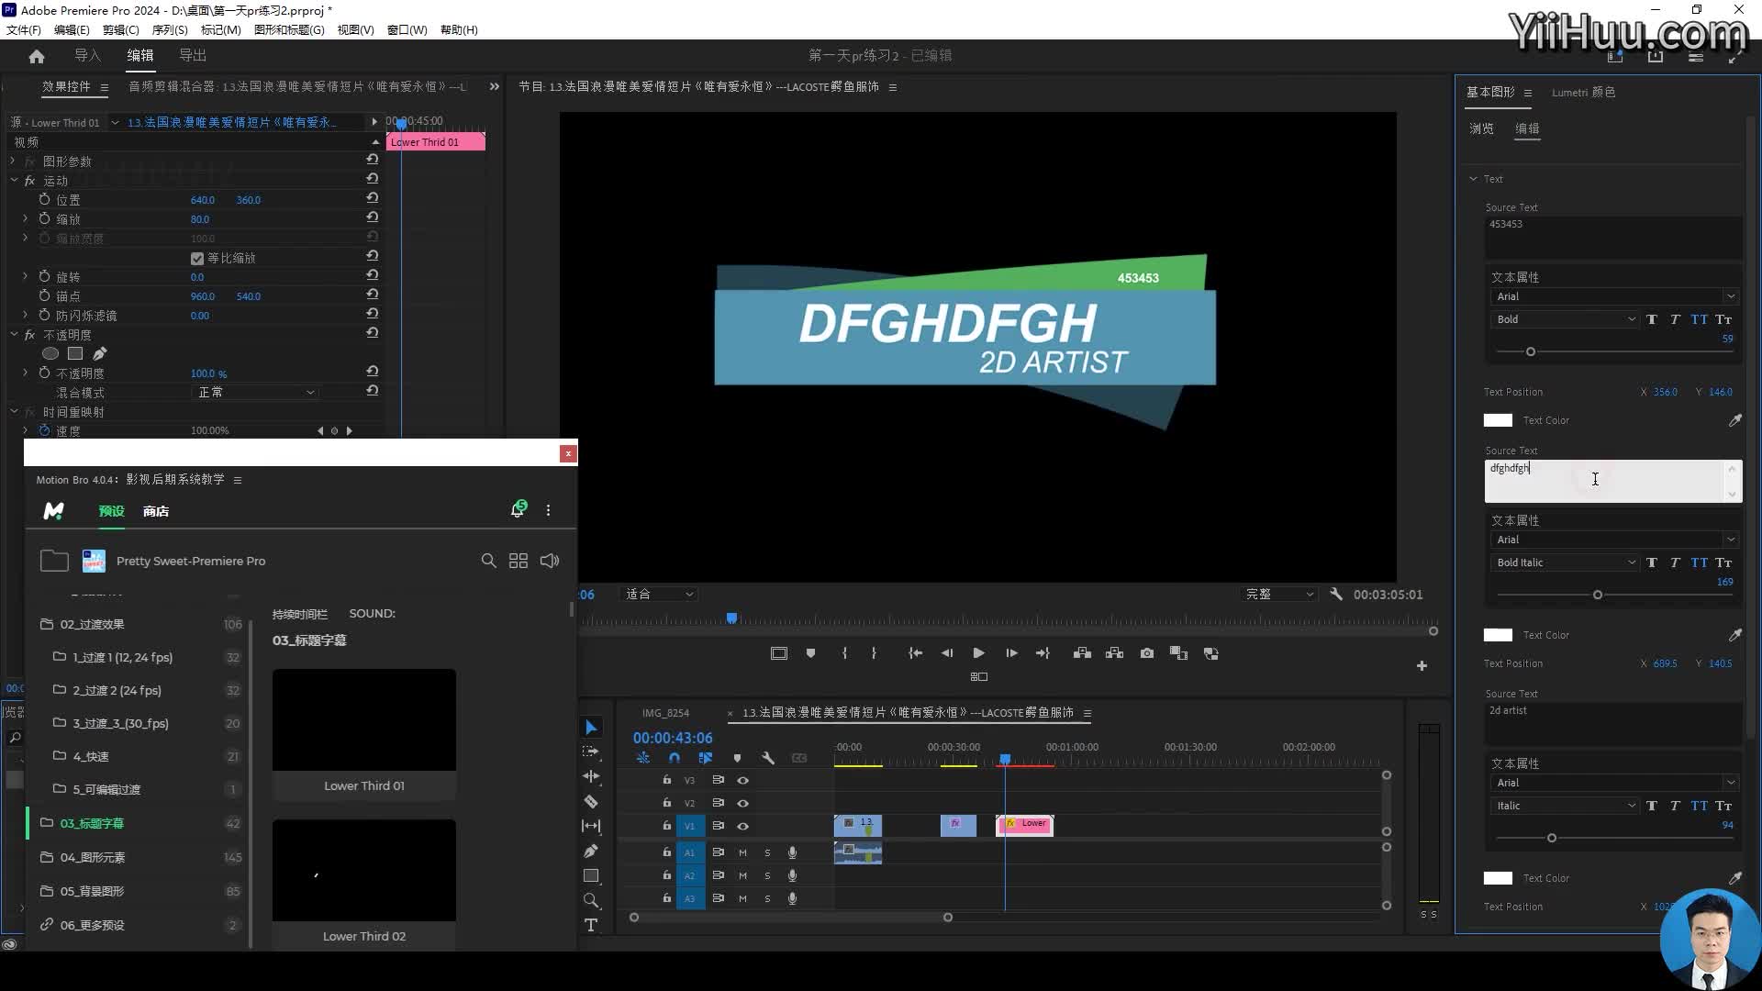
Task: Select the Zoom tool magnifier
Action: [x=591, y=900]
